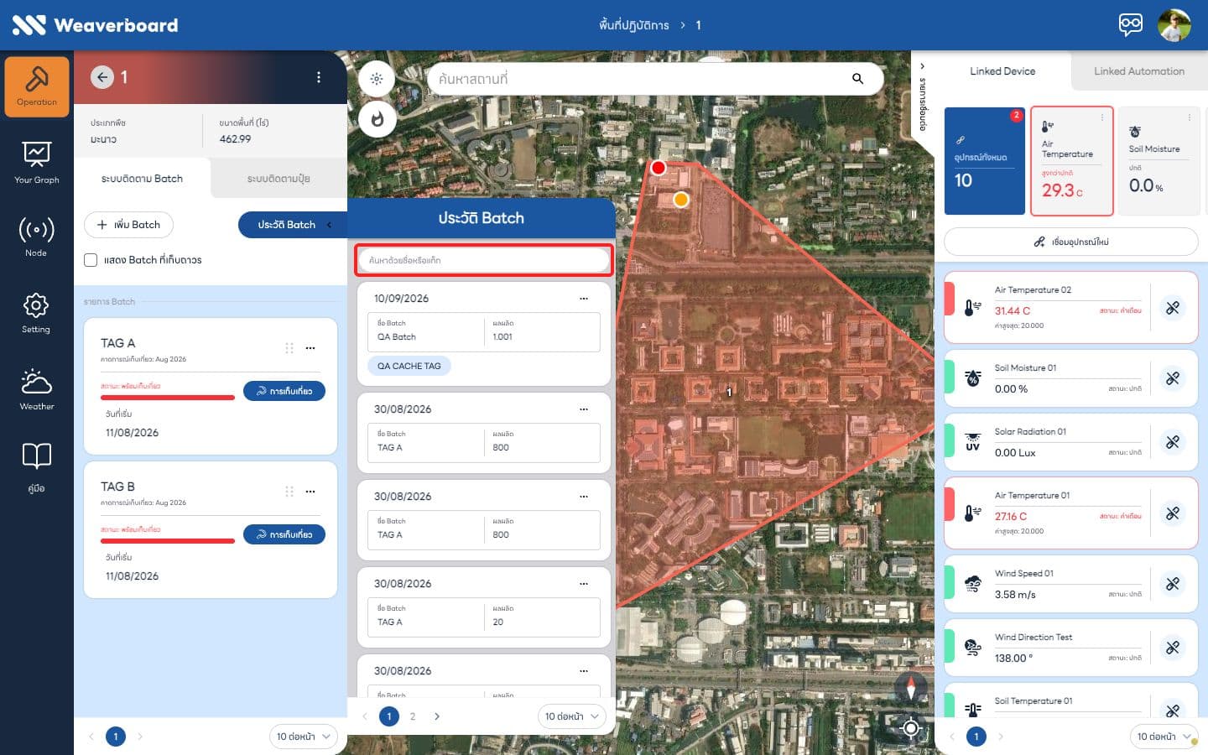Image resolution: width=1208 pixels, height=755 pixels.
Task: Open the three-dot menu in area header
Action: [x=319, y=77]
